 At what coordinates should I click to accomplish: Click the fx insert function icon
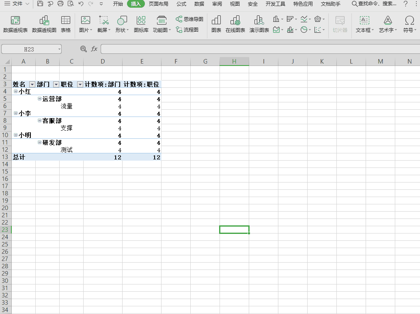click(x=94, y=49)
